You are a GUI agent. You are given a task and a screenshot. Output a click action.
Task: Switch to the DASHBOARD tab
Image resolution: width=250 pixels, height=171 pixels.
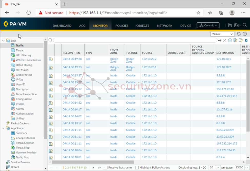point(62,26)
